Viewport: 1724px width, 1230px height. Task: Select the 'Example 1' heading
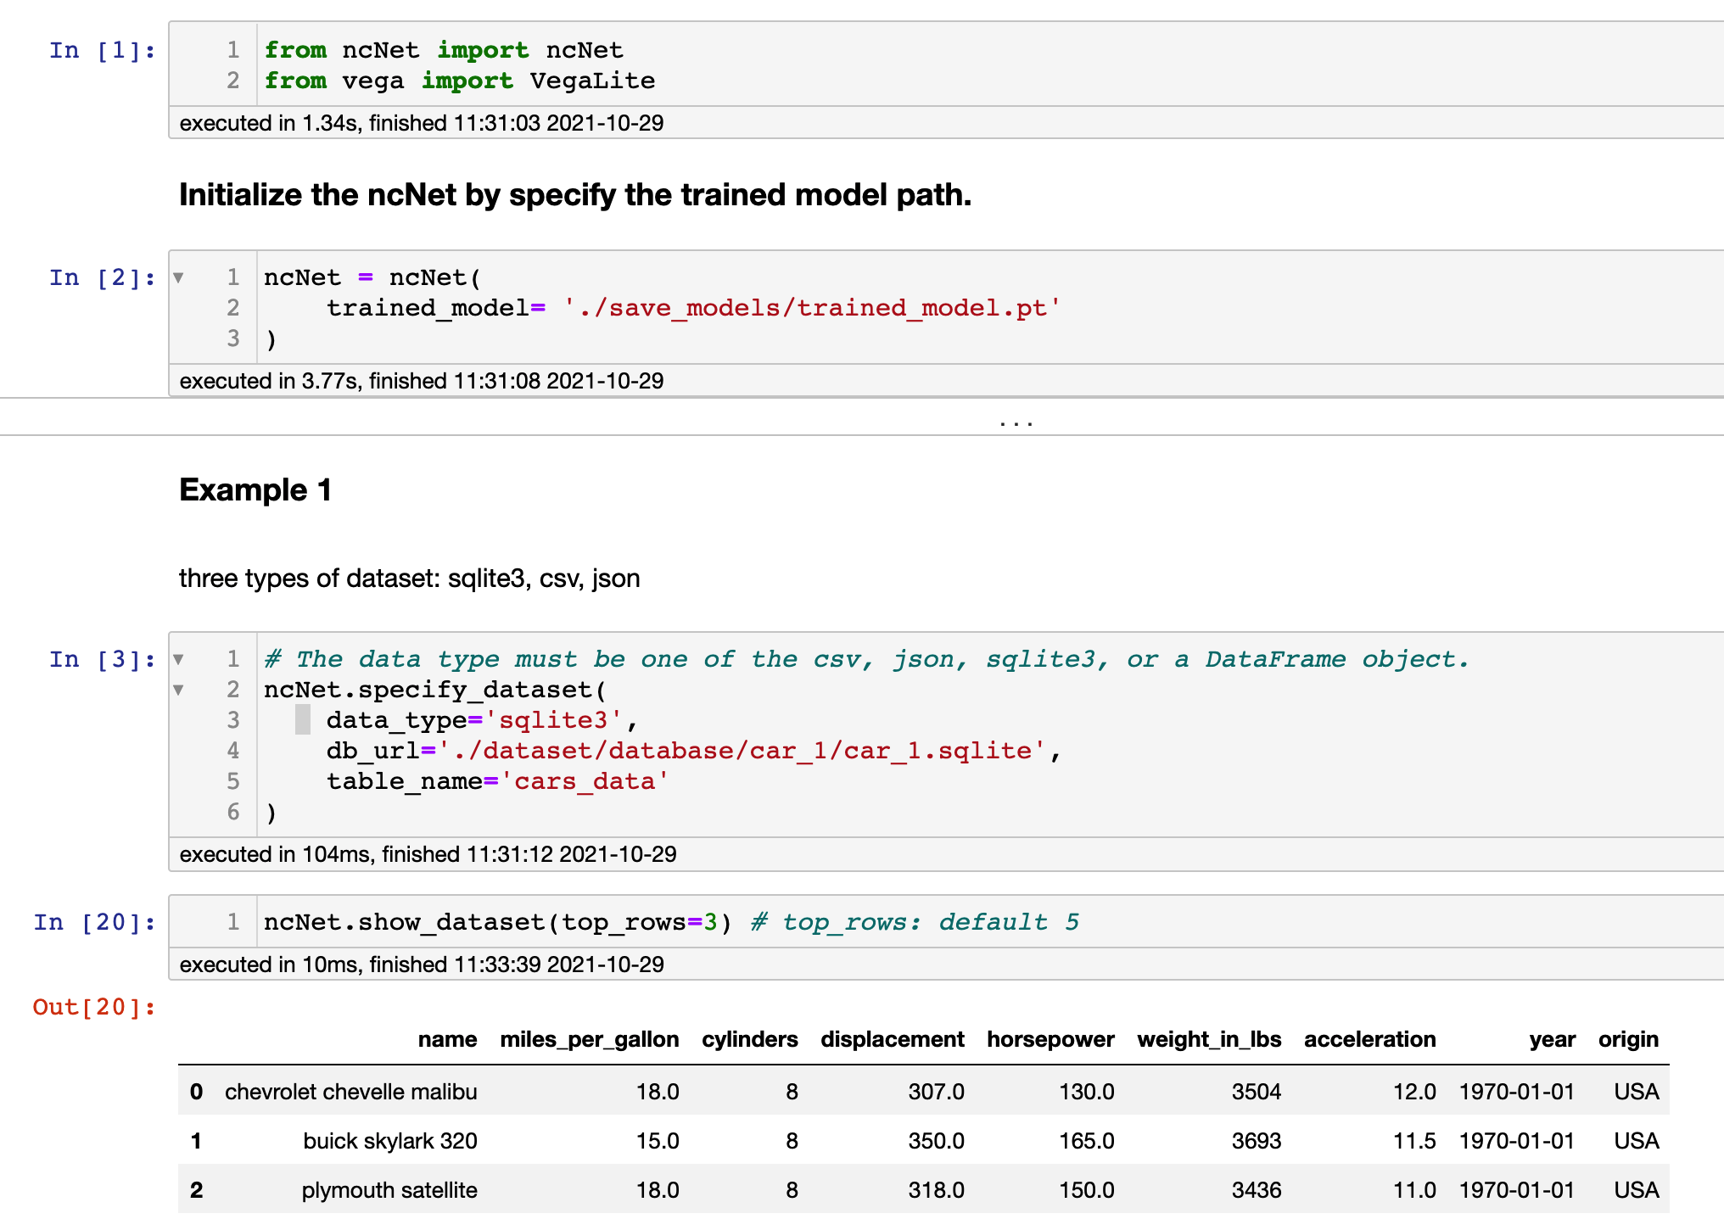(255, 490)
